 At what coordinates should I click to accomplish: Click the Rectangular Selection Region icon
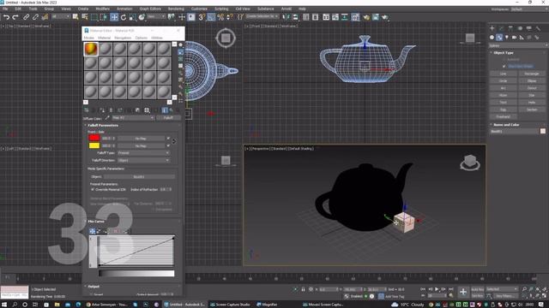point(94,17)
